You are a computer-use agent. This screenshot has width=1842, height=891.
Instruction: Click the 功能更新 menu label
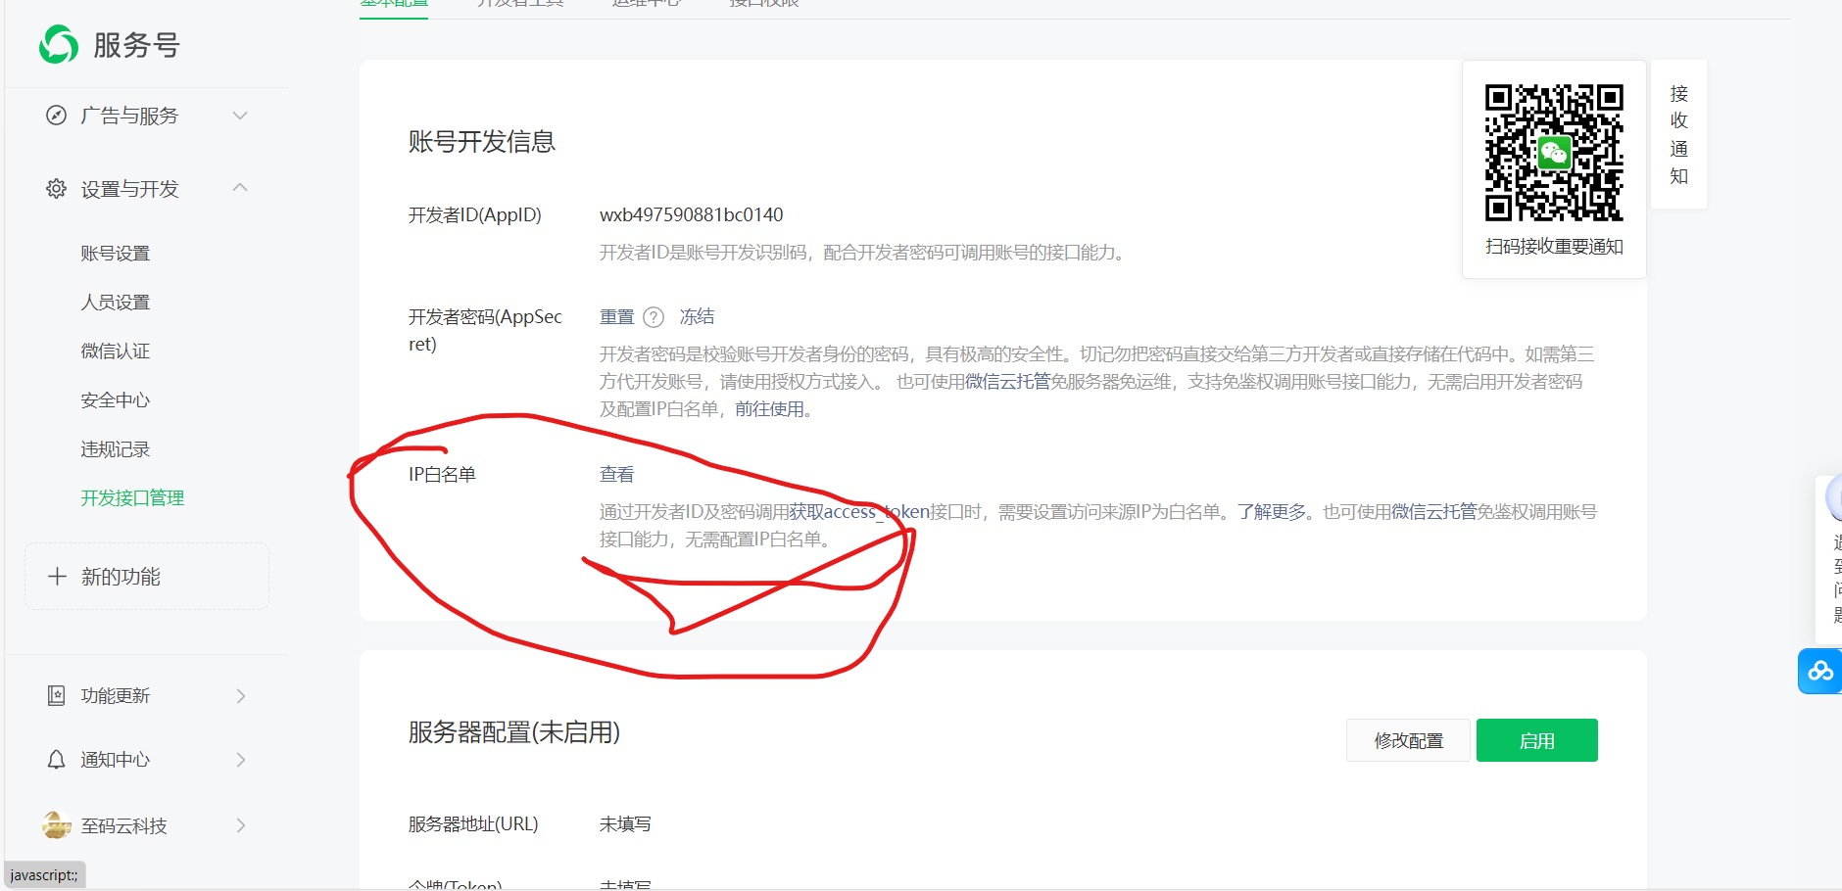pos(116,696)
